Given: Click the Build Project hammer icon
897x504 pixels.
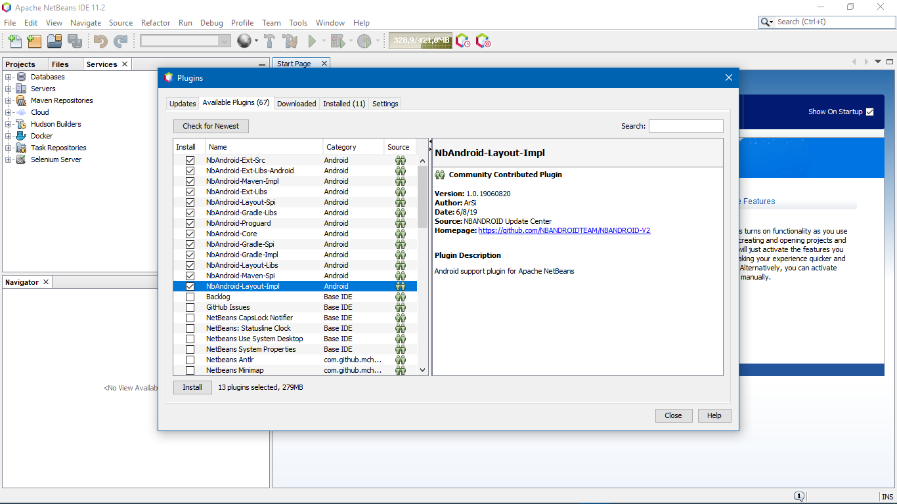Looking at the screenshot, I should point(269,41).
